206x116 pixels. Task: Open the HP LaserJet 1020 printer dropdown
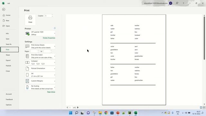[40, 34]
